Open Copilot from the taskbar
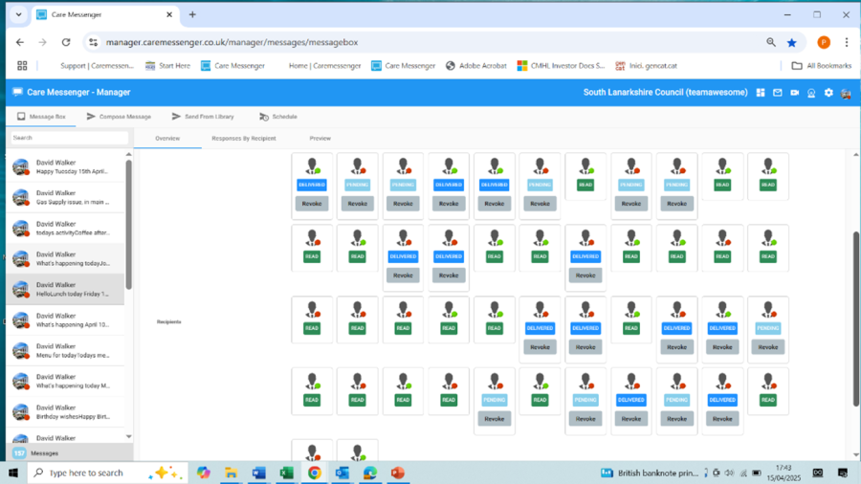Image resolution: width=861 pixels, height=484 pixels. (204, 473)
